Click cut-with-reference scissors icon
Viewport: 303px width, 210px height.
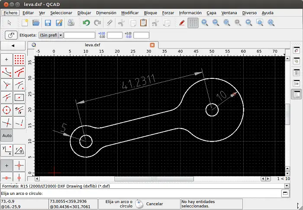tap(155, 23)
